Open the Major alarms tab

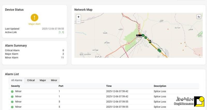coord(43,80)
